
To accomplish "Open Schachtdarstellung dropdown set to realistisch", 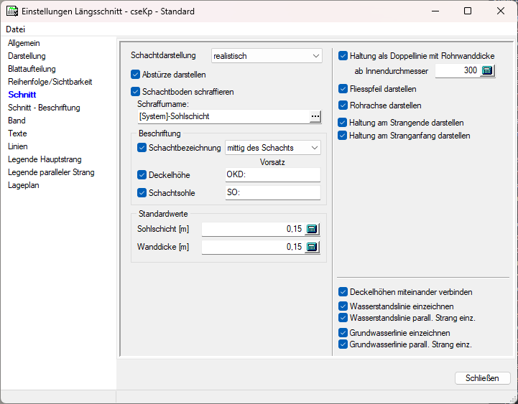I will click(x=267, y=55).
